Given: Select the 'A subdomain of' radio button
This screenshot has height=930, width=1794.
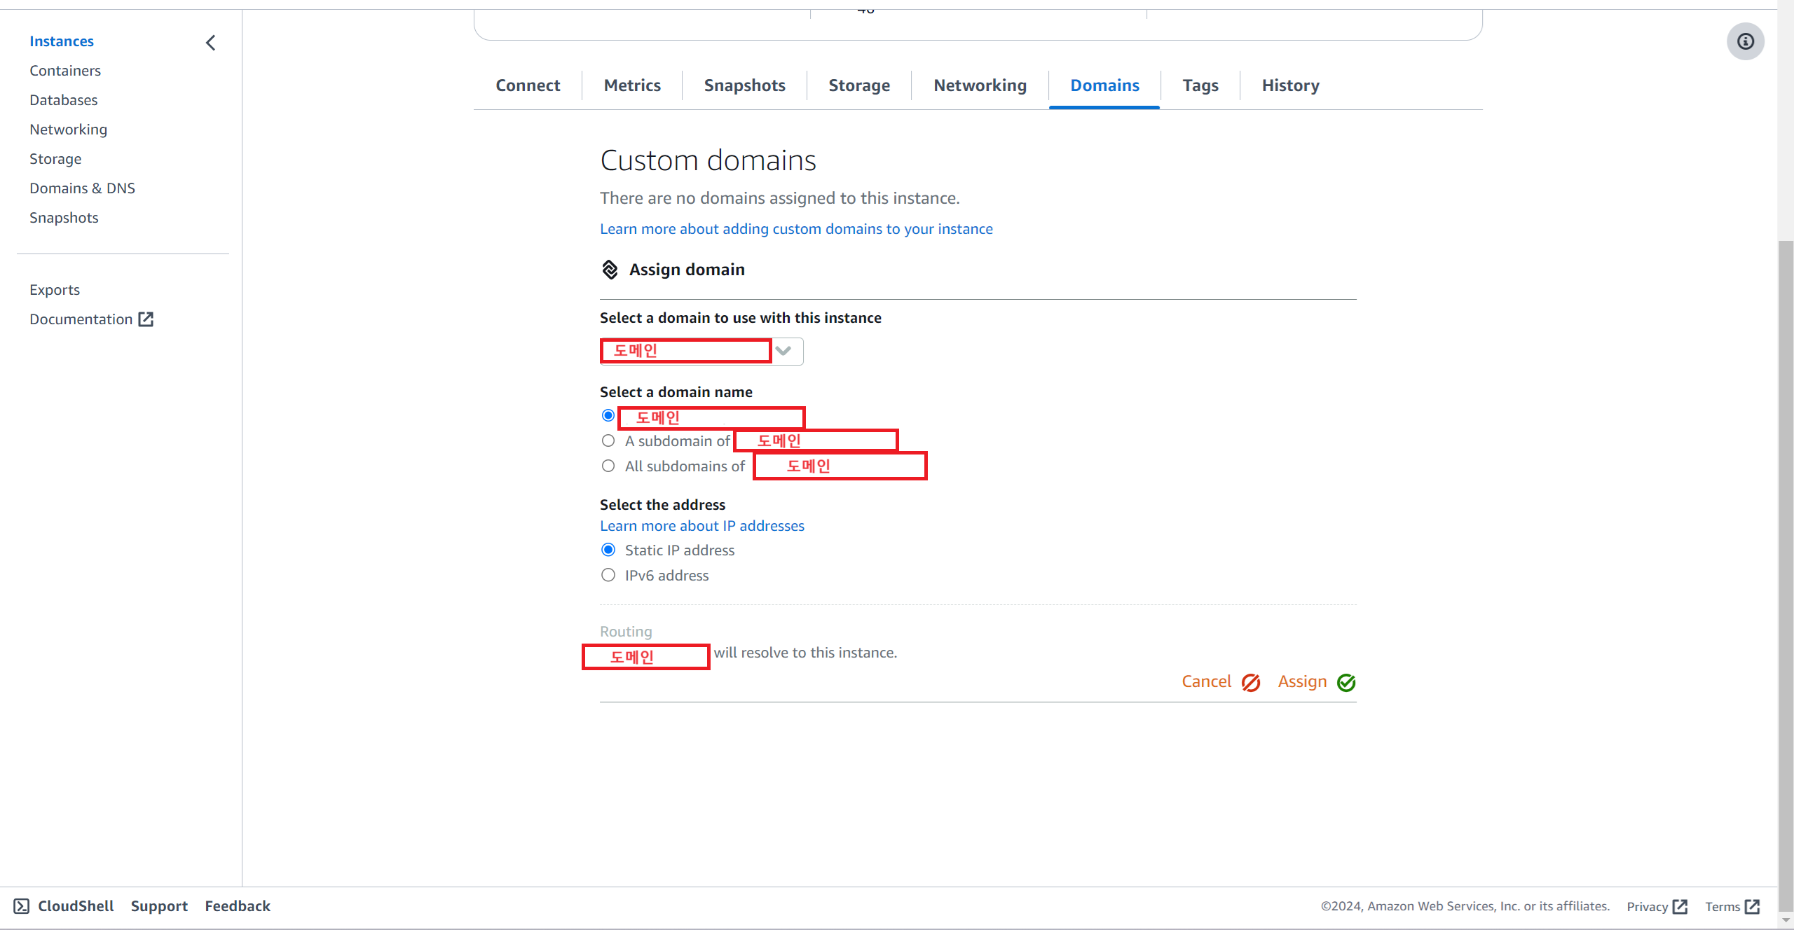Looking at the screenshot, I should coord(608,441).
